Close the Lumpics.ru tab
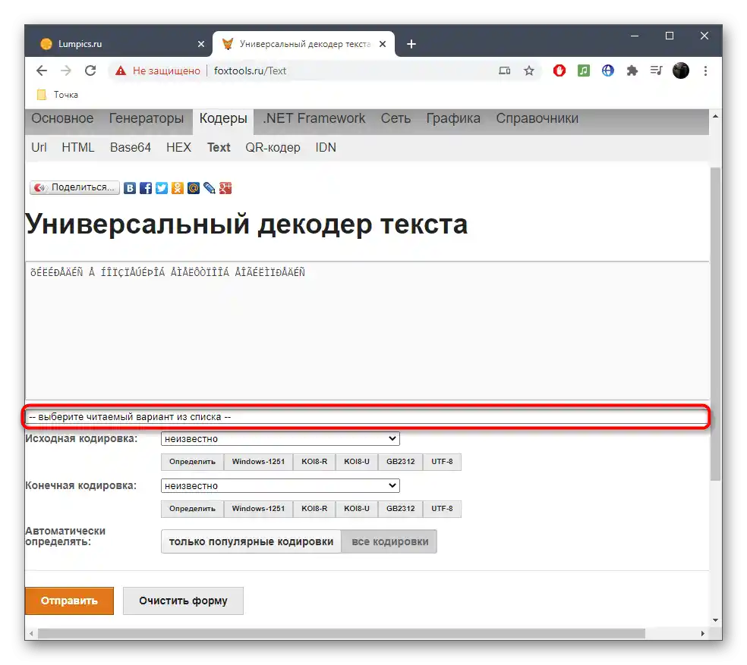 tap(201, 44)
